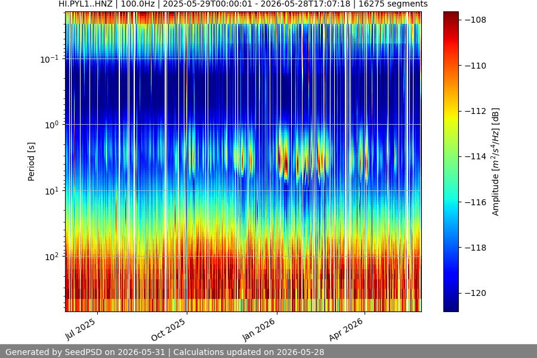The height and width of the screenshot is (358, 537).
Task: Click the −118 colorbar tick label
Action: coord(476,248)
